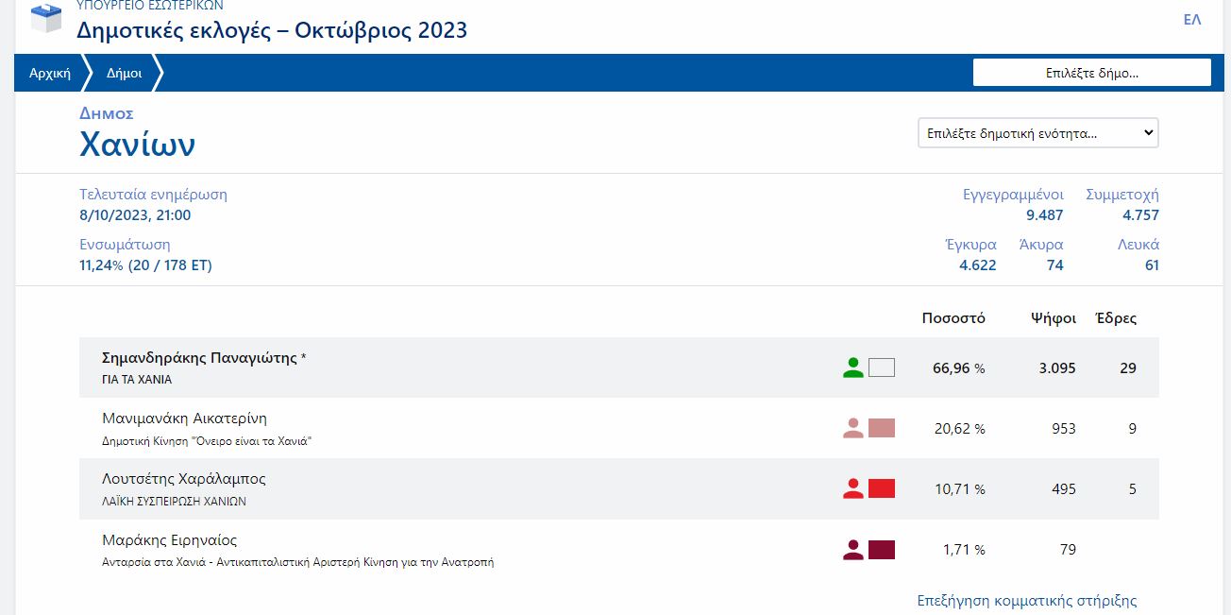Open Επεξήγηση κομματικής στήριξης link
This screenshot has width=1231, height=615.
(1027, 601)
